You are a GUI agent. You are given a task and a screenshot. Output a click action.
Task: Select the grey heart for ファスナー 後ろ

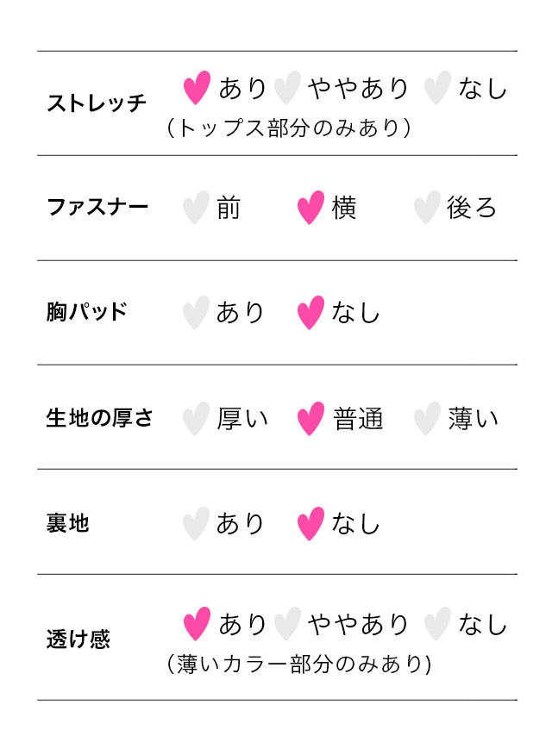[x=427, y=208]
